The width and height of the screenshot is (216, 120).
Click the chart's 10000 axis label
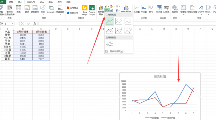(x=124, y=81)
